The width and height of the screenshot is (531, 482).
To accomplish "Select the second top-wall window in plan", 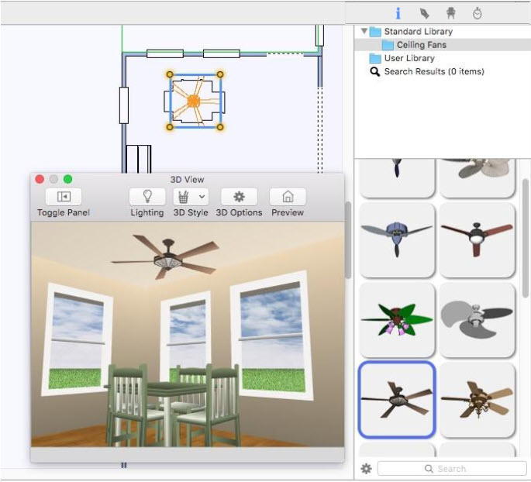I will click(222, 53).
